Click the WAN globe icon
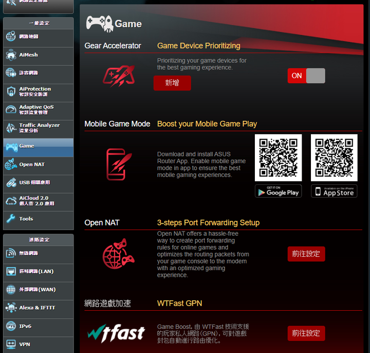Image resolution: width=370 pixels, height=353 pixels. [11, 289]
